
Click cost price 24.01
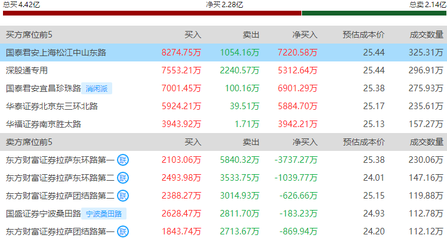click(x=374, y=178)
